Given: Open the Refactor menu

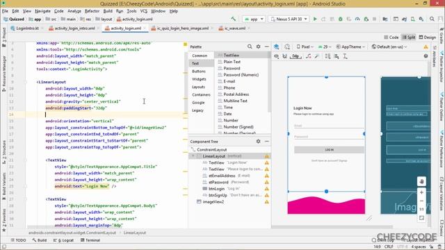Looking at the screenshot, I should tap(92, 11).
